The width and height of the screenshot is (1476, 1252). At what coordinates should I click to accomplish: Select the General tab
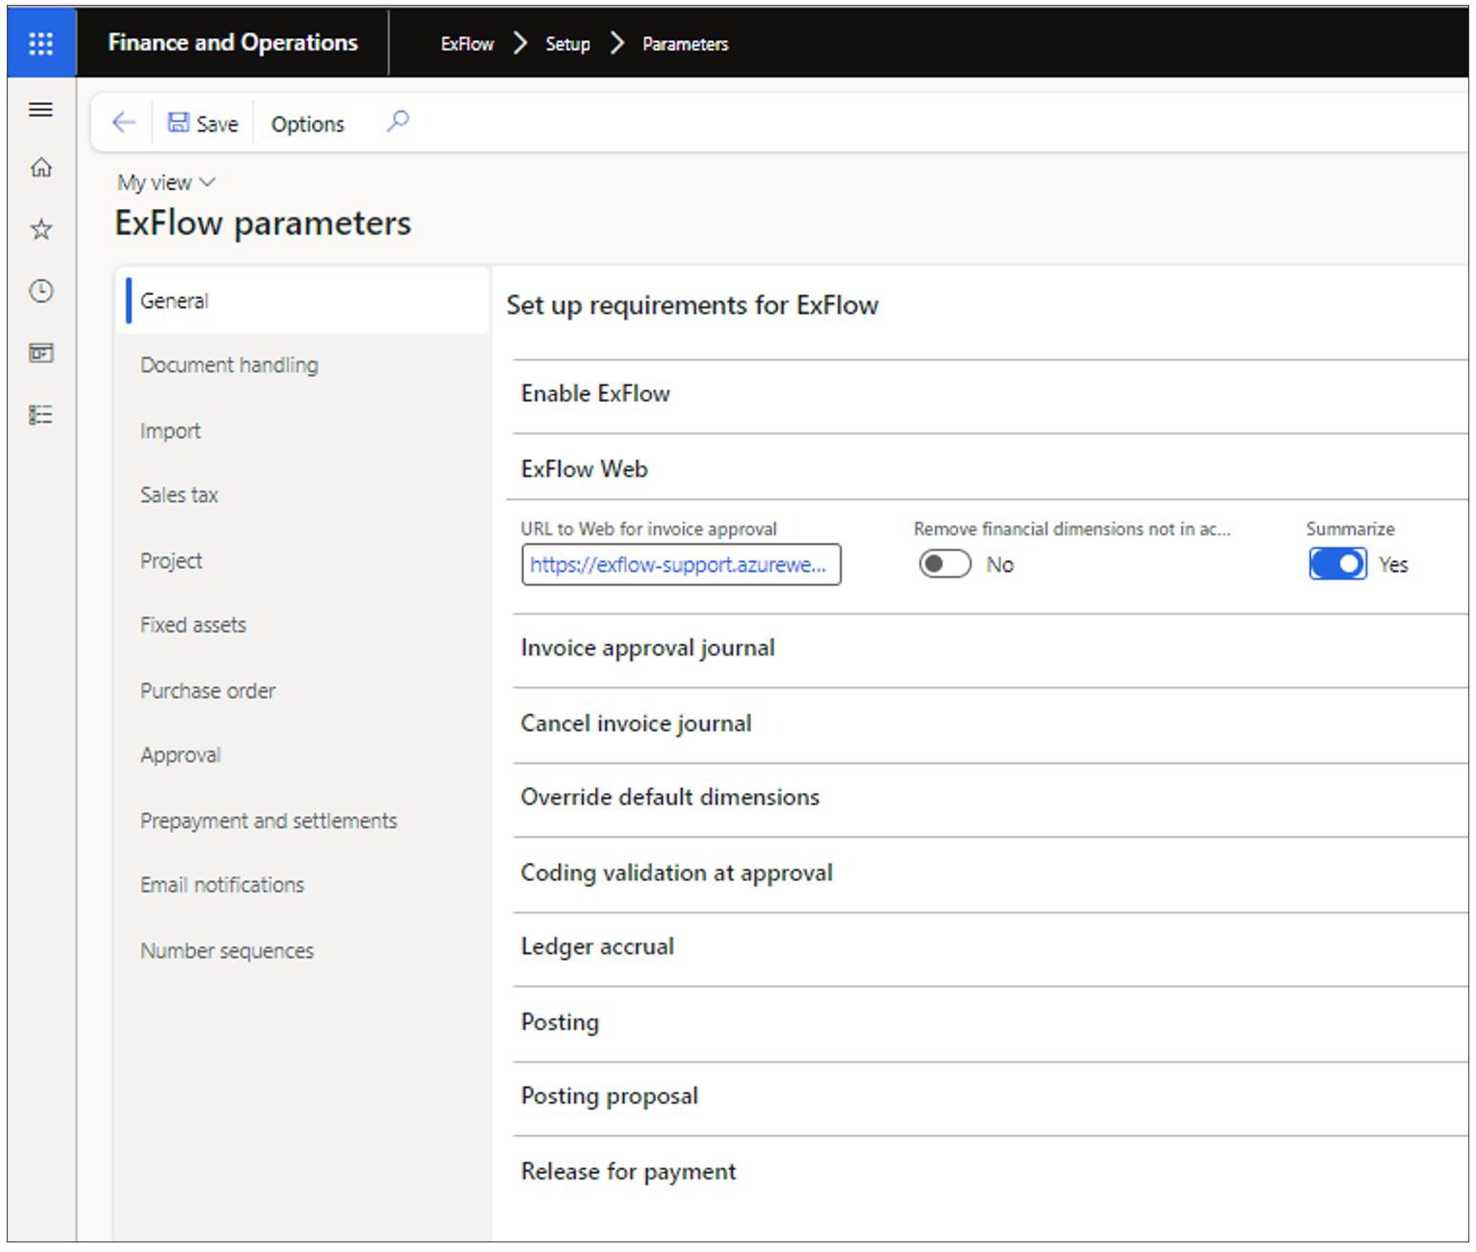302,301
